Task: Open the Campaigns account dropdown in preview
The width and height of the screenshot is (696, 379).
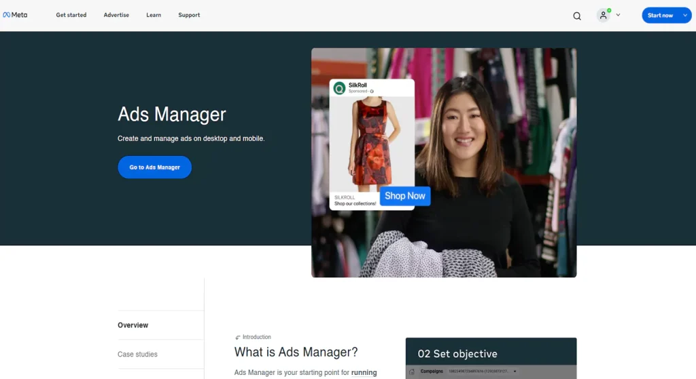Action: point(482,372)
